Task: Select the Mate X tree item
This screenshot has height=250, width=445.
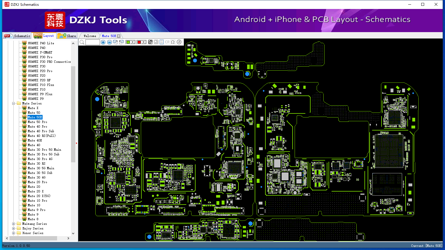Action: click(33, 108)
